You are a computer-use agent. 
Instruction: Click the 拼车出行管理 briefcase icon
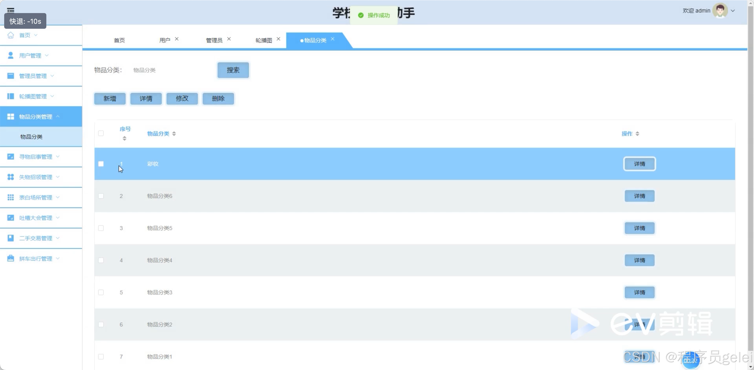coord(10,258)
